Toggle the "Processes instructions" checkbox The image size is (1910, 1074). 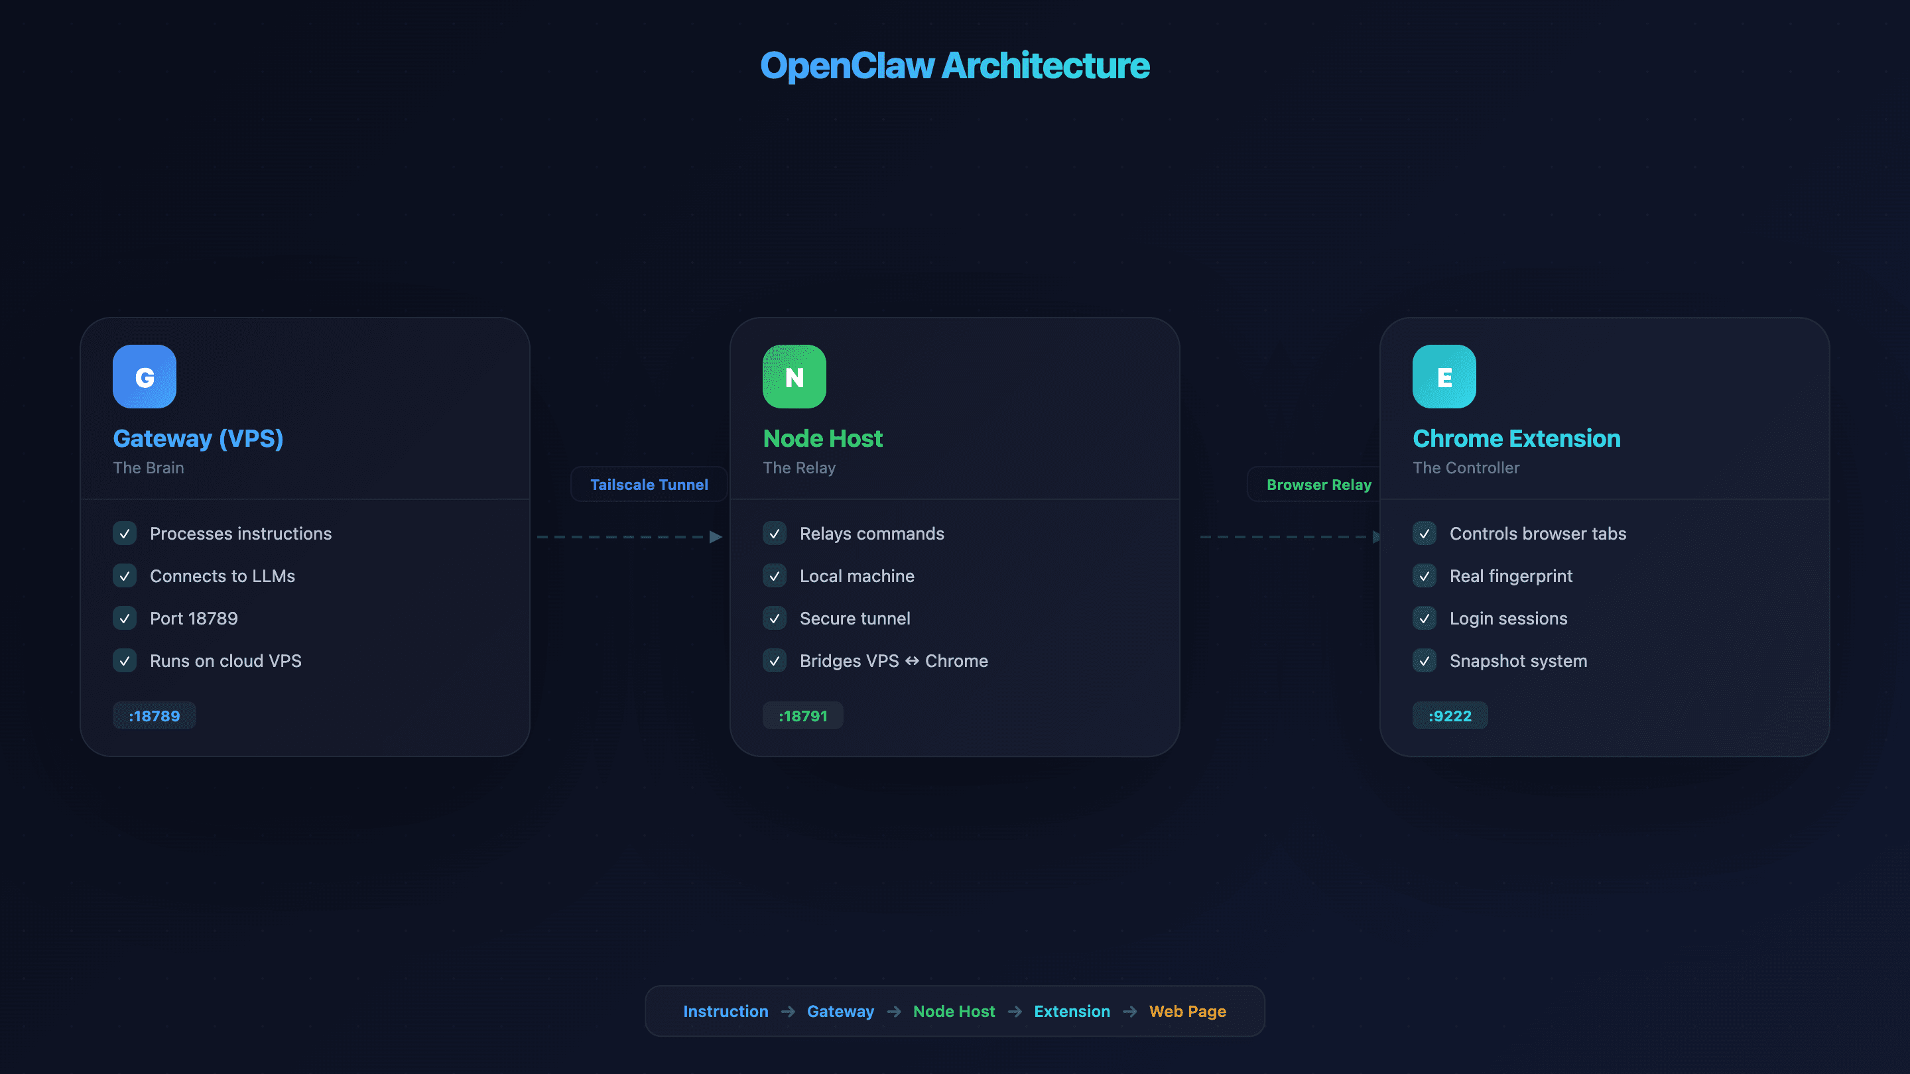click(x=125, y=533)
